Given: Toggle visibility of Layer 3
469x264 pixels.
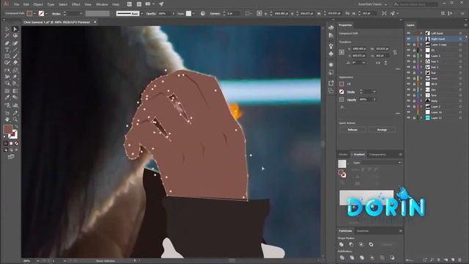Looking at the screenshot, I should (x=409, y=56).
